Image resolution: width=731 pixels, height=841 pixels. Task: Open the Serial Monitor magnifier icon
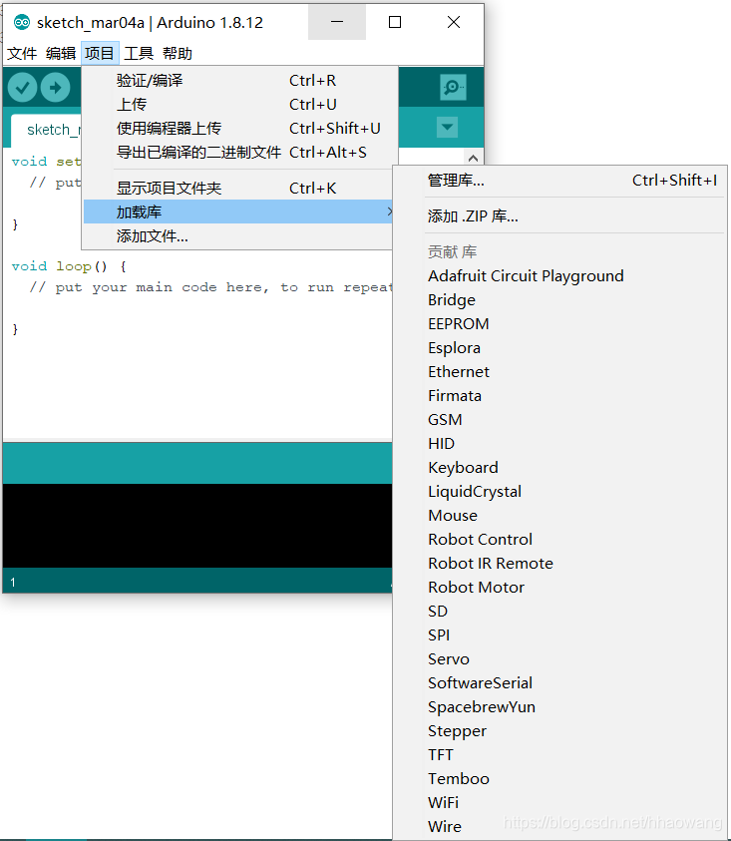pyautogui.click(x=453, y=88)
